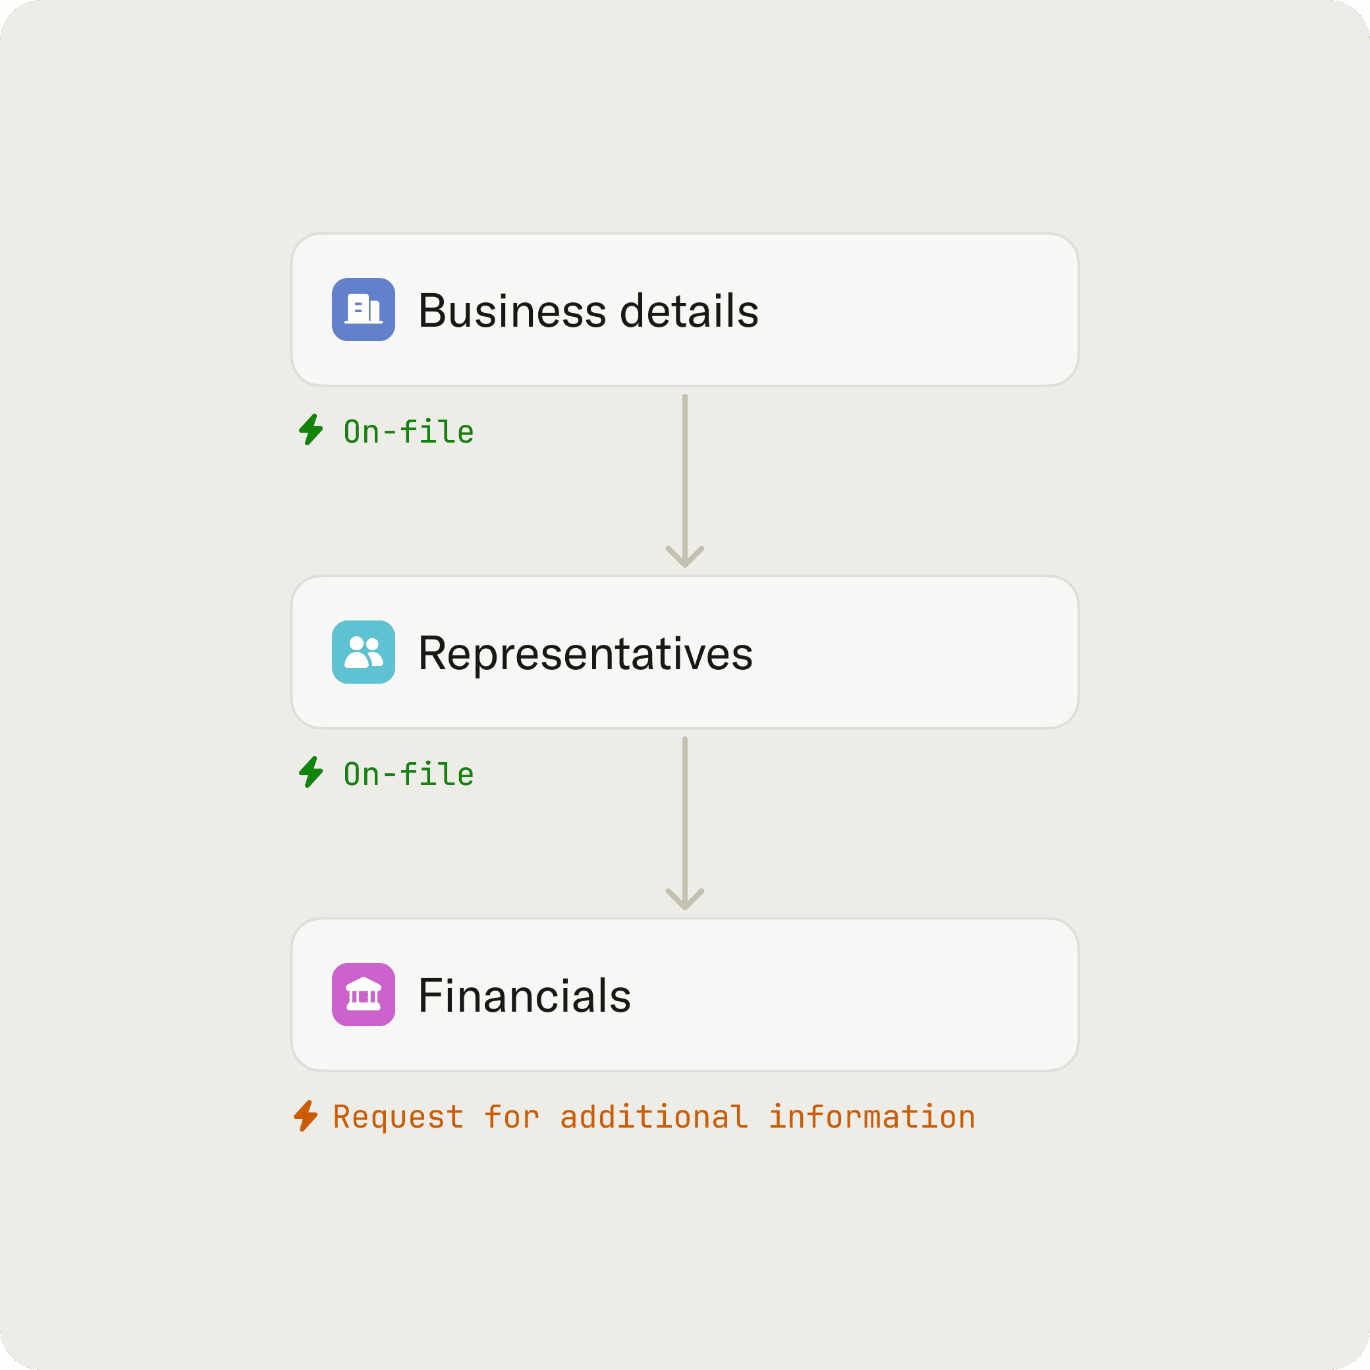This screenshot has width=1370, height=1370.
Task: Click the green lightning bolt below Representatives
Action: [x=311, y=772]
